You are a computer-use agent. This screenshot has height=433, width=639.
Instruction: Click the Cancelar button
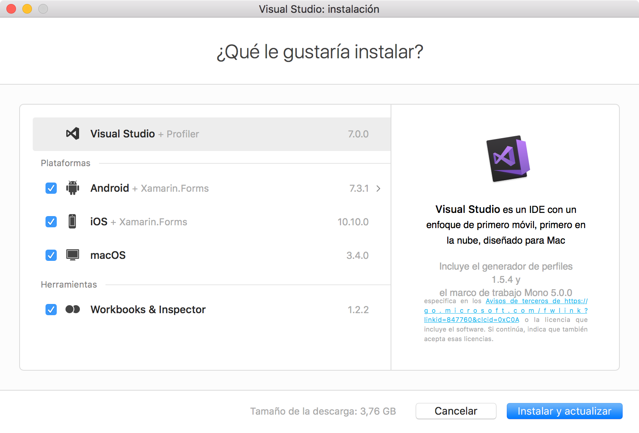pyautogui.click(x=455, y=411)
